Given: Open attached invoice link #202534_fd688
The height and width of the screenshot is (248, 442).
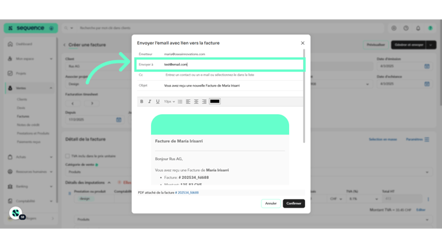Looking at the screenshot, I should pyautogui.click(x=187, y=193).
